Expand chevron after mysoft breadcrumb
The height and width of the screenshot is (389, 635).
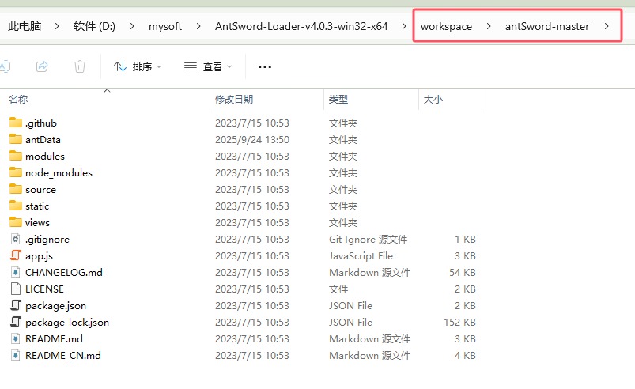[198, 26]
